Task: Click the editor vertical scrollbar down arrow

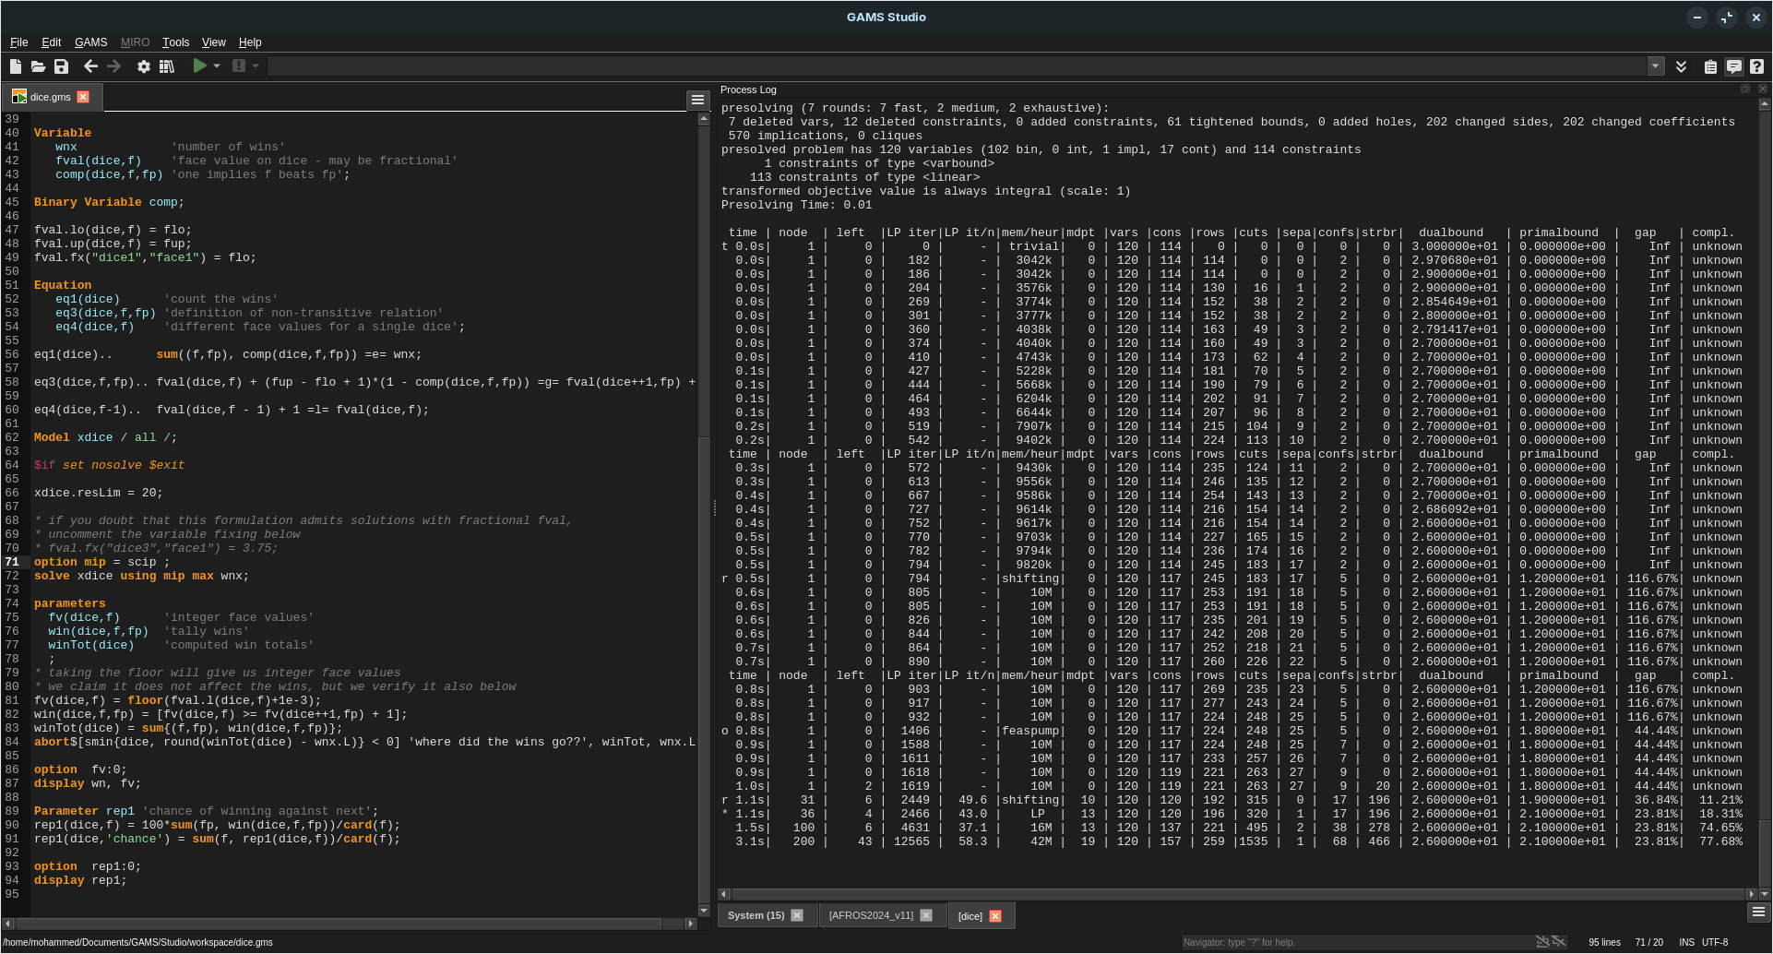Action: point(704,911)
